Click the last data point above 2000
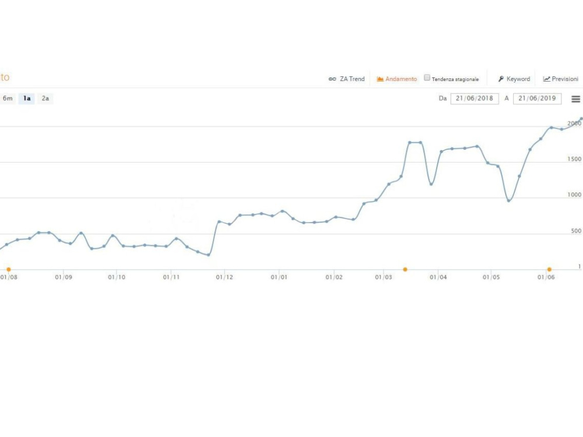Screen dimensions: 583x437 tap(581, 119)
